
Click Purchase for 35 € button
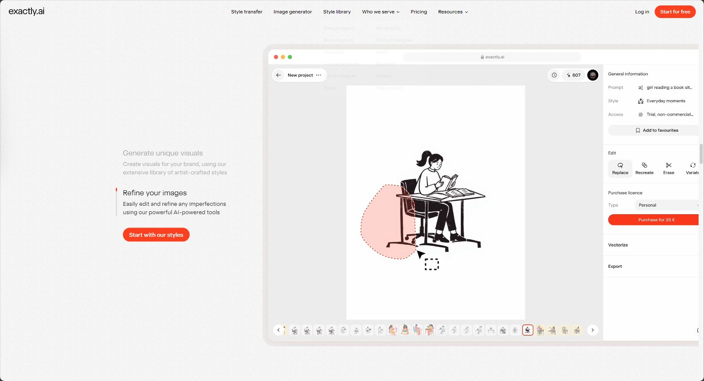tap(654, 220)
